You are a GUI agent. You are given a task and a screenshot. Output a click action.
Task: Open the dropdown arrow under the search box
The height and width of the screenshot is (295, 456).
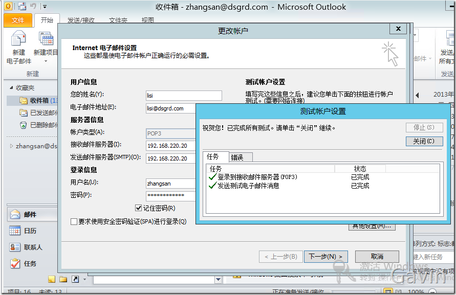click(x=219, y=280)
